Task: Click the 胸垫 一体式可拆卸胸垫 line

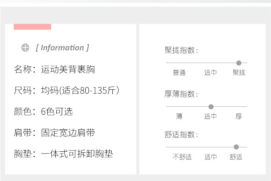Action: click(x=64, y=154)
